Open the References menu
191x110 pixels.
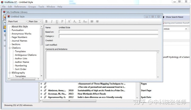point(20,7)
